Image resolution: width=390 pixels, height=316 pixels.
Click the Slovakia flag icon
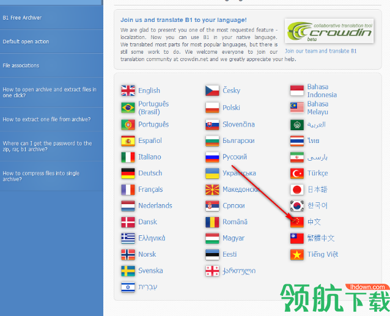pyautogui.click(x=212, y=125)
